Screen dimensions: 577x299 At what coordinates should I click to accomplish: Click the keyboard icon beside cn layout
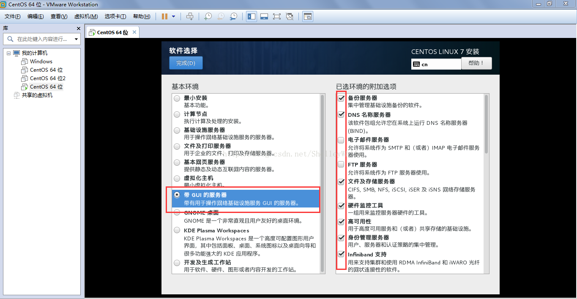tap(416, 64)
